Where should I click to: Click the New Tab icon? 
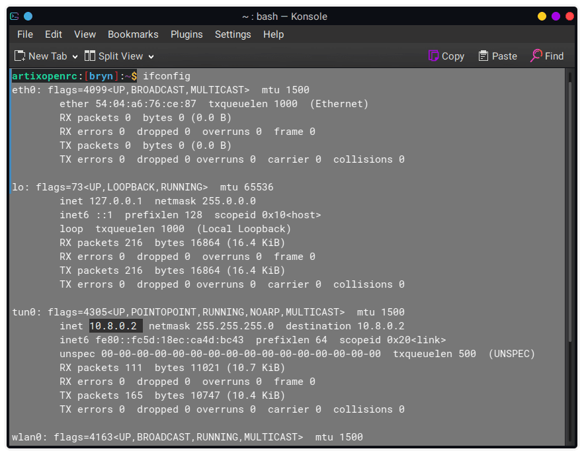pos(20,56)
